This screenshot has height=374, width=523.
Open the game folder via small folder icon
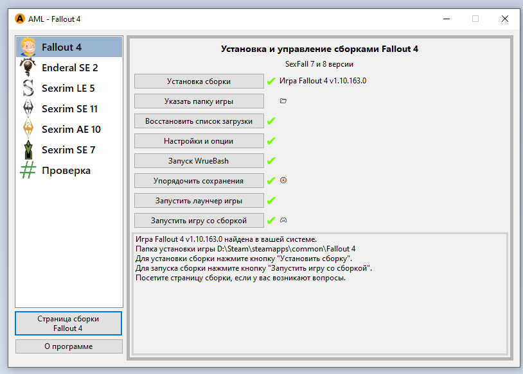[283, 101]
